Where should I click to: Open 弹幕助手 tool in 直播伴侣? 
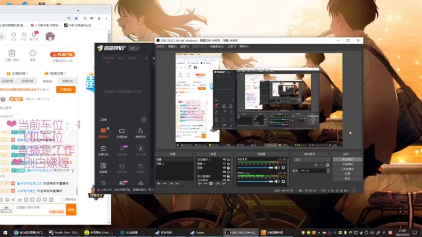coord(103,133)
